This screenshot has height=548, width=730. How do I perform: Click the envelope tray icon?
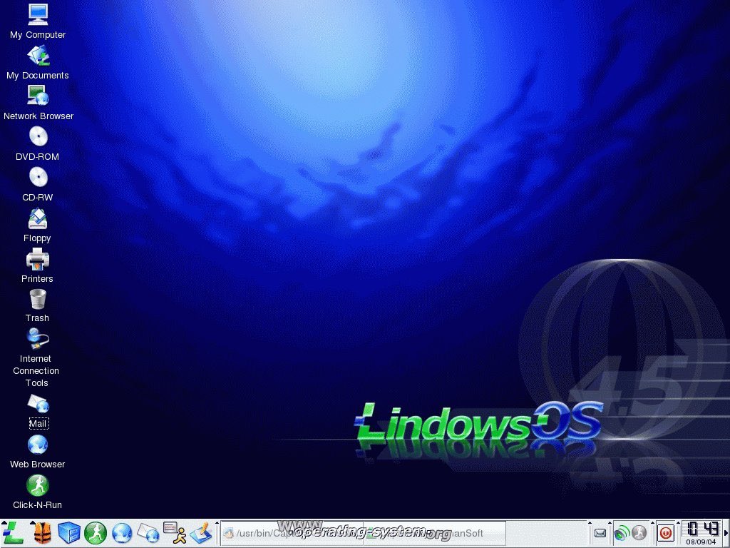point(600,533)
